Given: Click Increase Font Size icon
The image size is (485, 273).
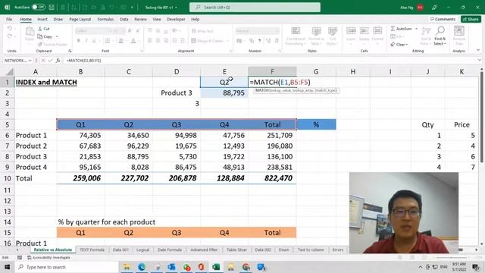Looking at the screenshot, I should (130, 30).
